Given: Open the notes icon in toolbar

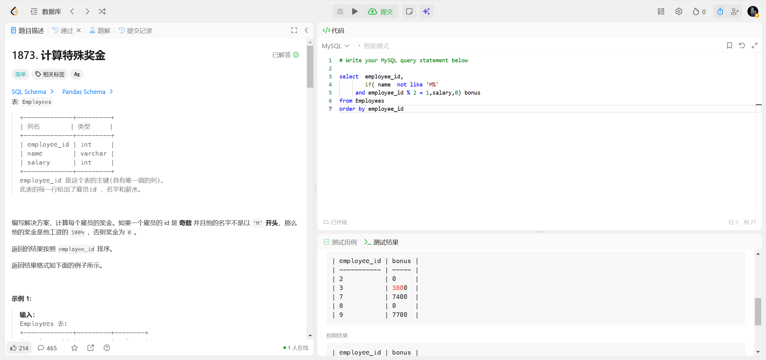Looking at the screenshot, I should click(x=409, y=11).
